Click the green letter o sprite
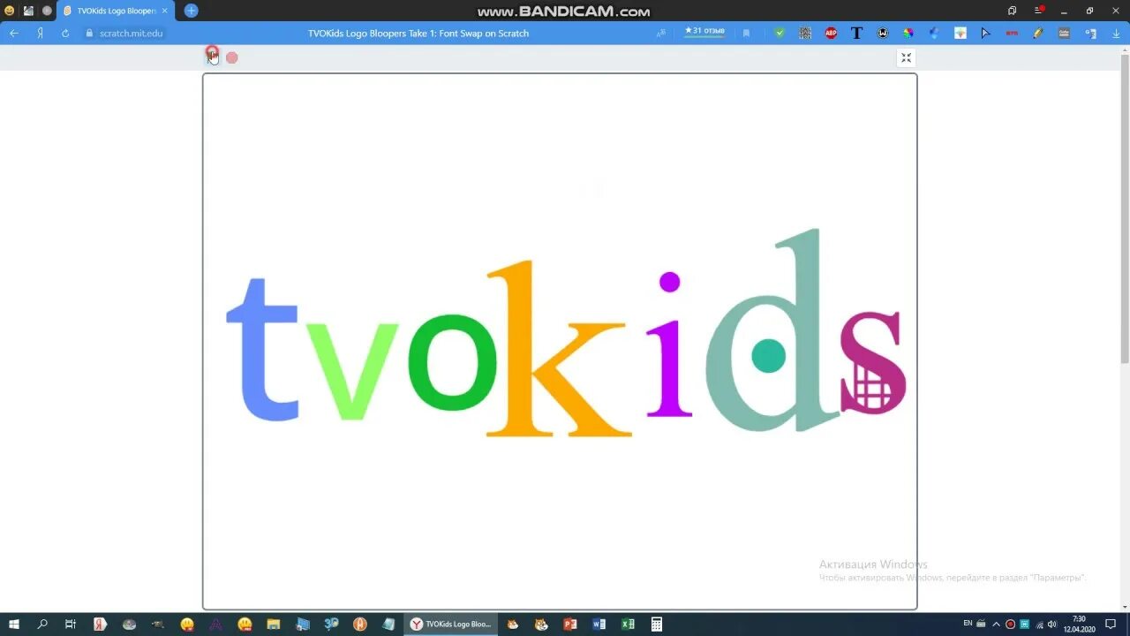1130x636 pixels. [x=452, y=364]
